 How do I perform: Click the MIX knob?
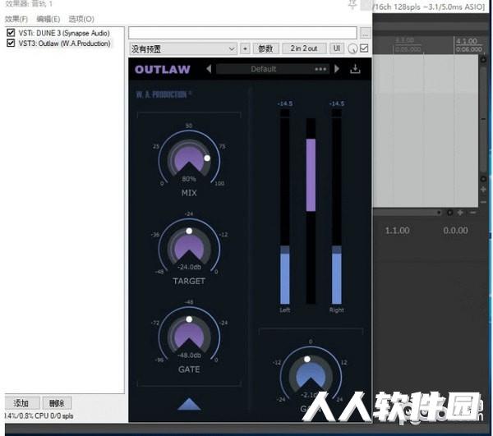pyautogui.click(x=189, y=159)
